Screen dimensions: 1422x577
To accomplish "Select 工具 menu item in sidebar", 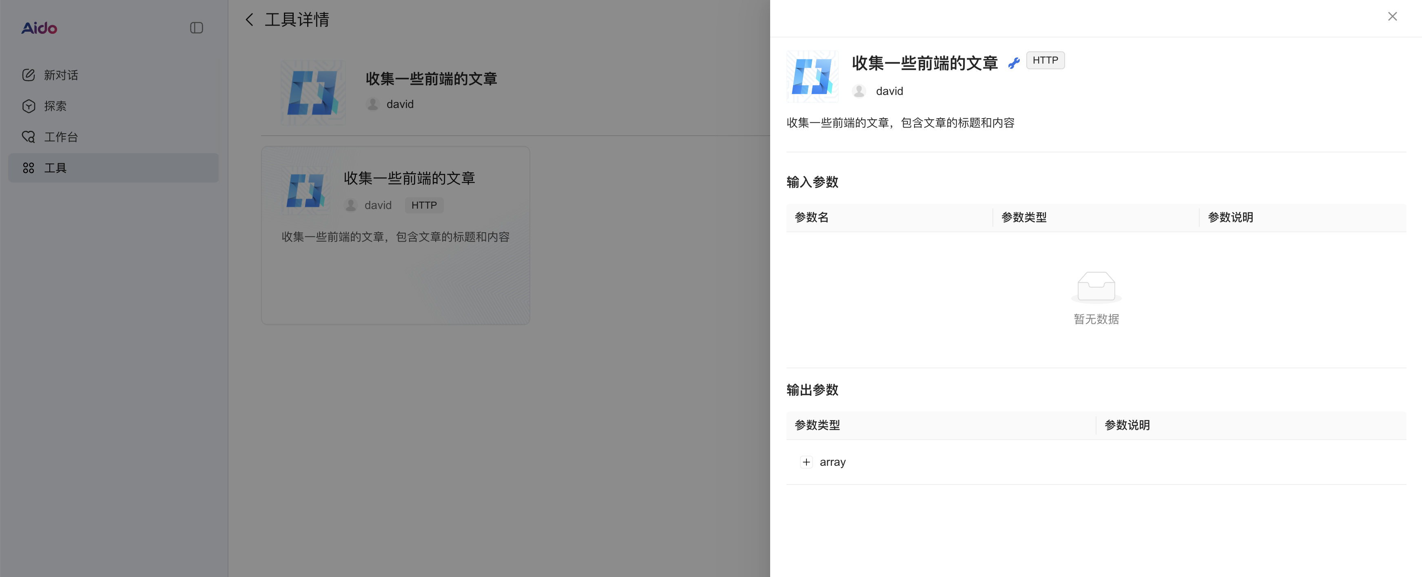I will coord(55,168).
